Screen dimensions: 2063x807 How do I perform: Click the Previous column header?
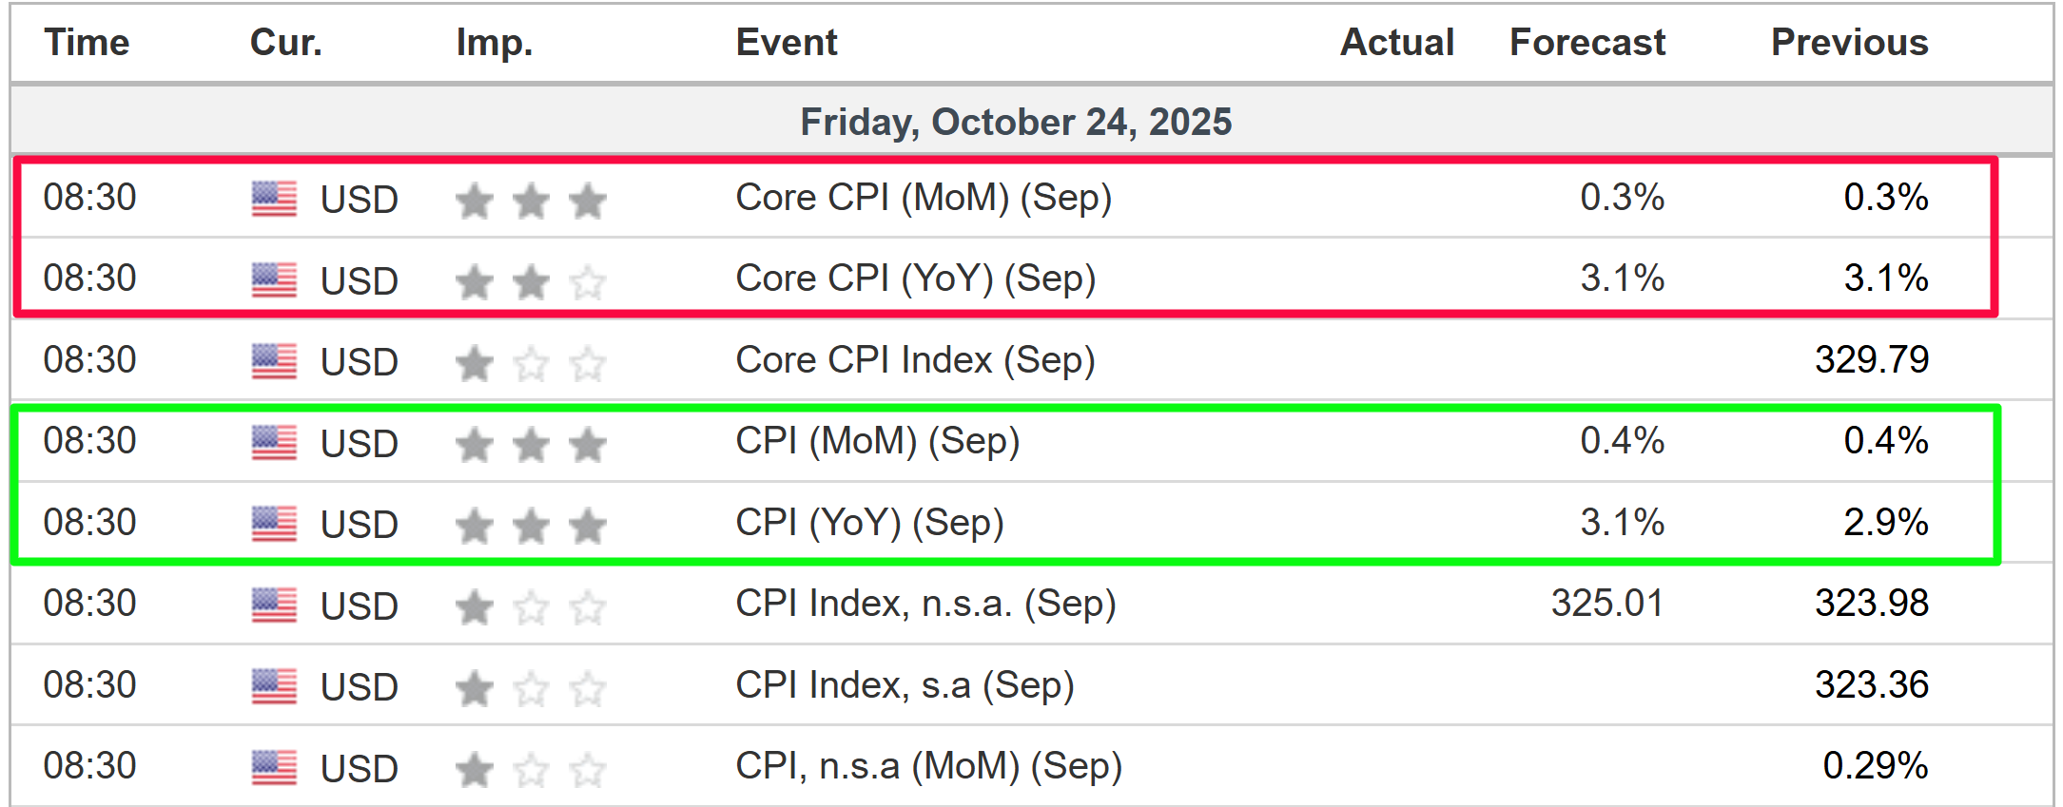[x=1849, y=43]
